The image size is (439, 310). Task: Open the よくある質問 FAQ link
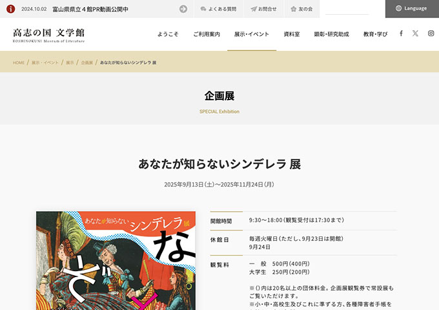coord(218,9)
